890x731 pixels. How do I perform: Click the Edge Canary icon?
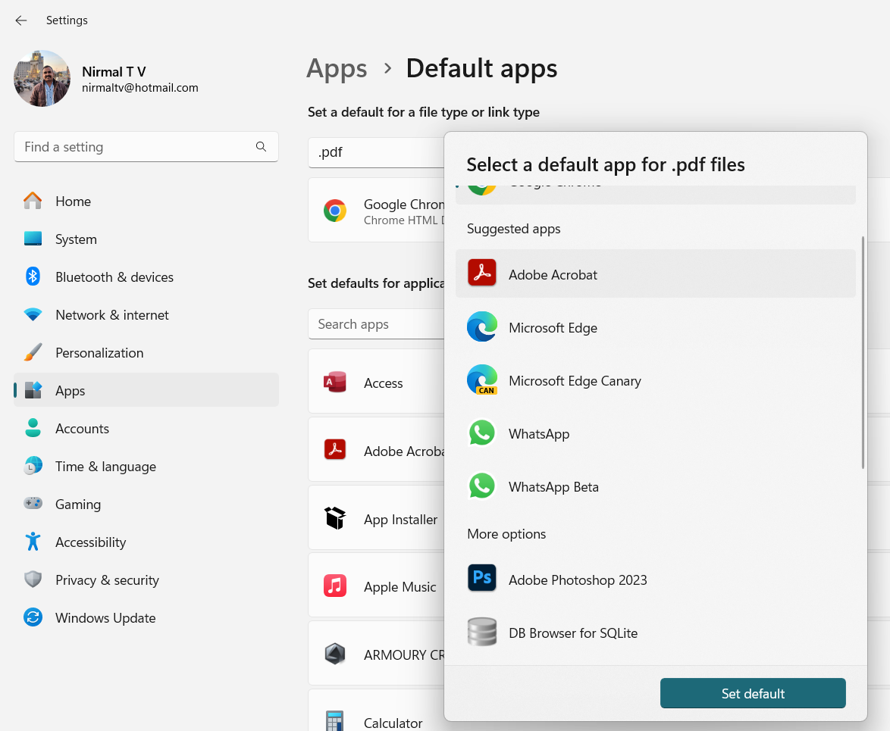(482, 380)
